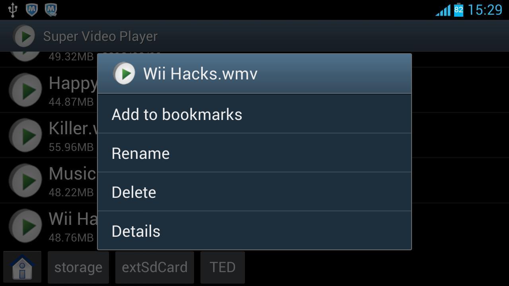Tap the play icon beside Killer video
The height and width of the screenshot is (286, 509).
(25, 135)
